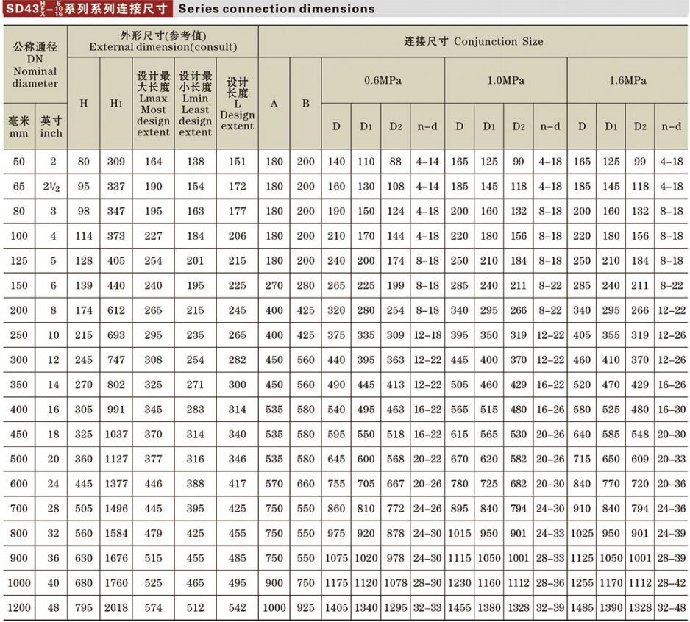Click the DN 1200 row label

(20, 608)
